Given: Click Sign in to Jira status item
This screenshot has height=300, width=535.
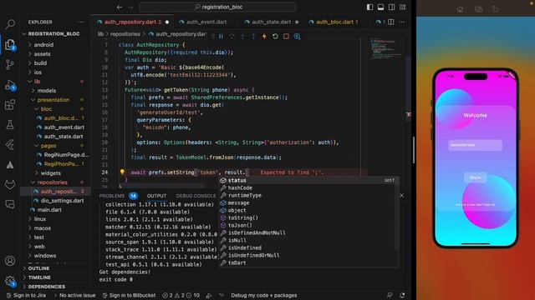Looking at the screenshot, I should click(x=26, y=295).
